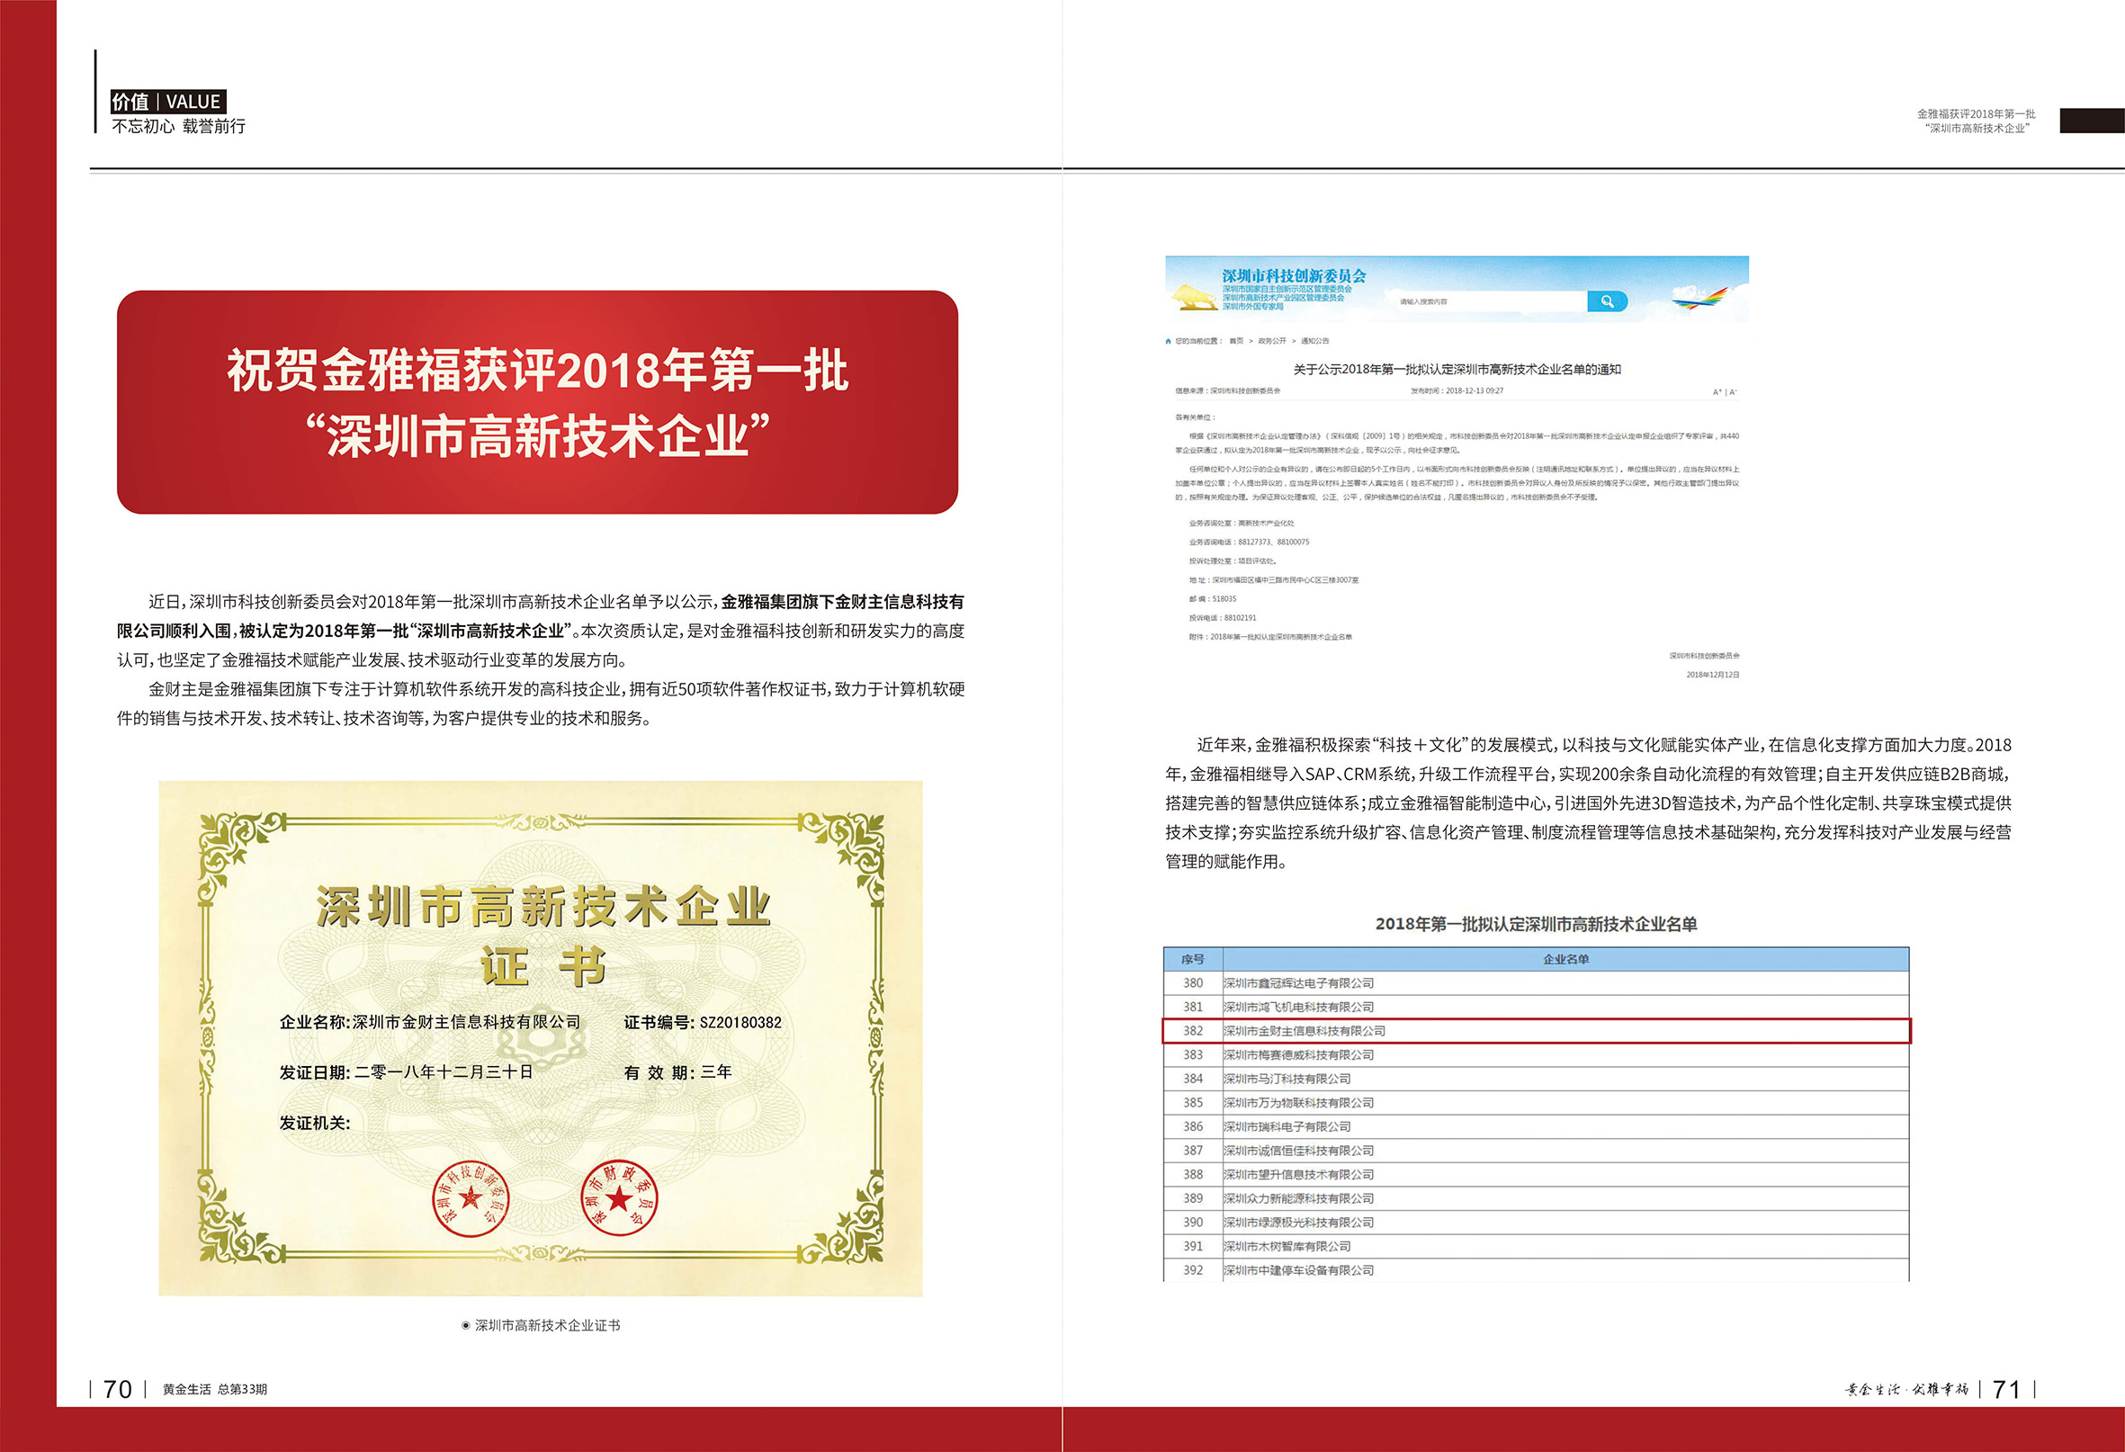This screenshot has width=2125, height=1452.
Task: Select row 381 深圳市鸿飞机电科技有限公司
Action: pos(1536,1007)
